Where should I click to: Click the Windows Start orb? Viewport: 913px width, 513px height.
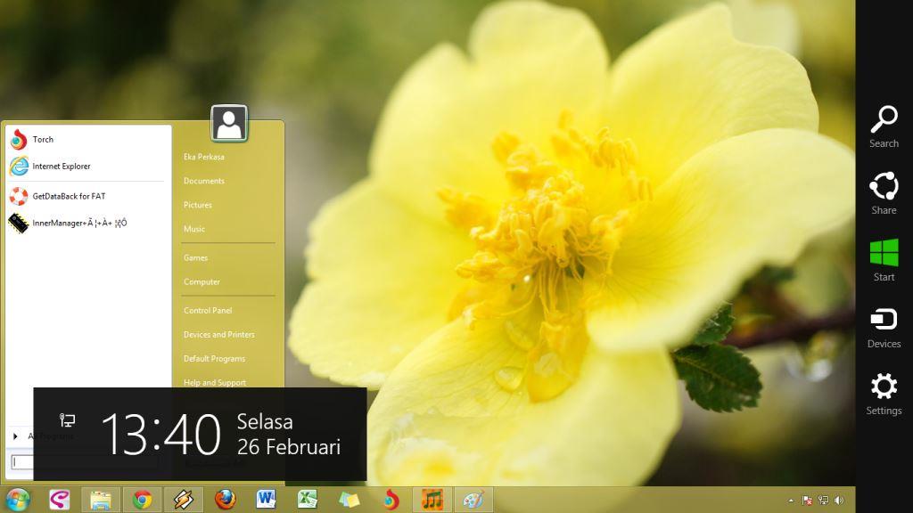[x=18, y=500]
